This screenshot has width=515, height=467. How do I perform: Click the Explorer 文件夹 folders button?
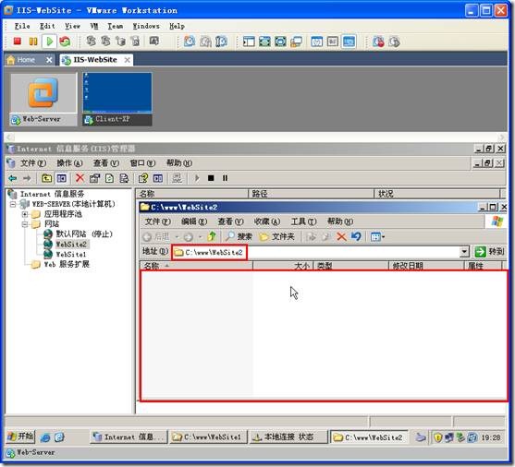277,236
